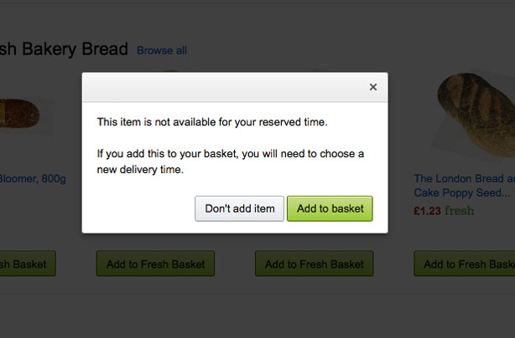
Task: Click the dimmed page background below the basket buttons
Action: click(252, 314)
